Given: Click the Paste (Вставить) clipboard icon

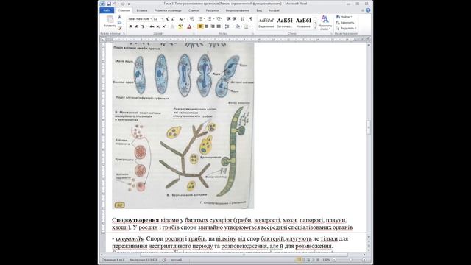Looking at the screenshot, I should click(110, 19).
